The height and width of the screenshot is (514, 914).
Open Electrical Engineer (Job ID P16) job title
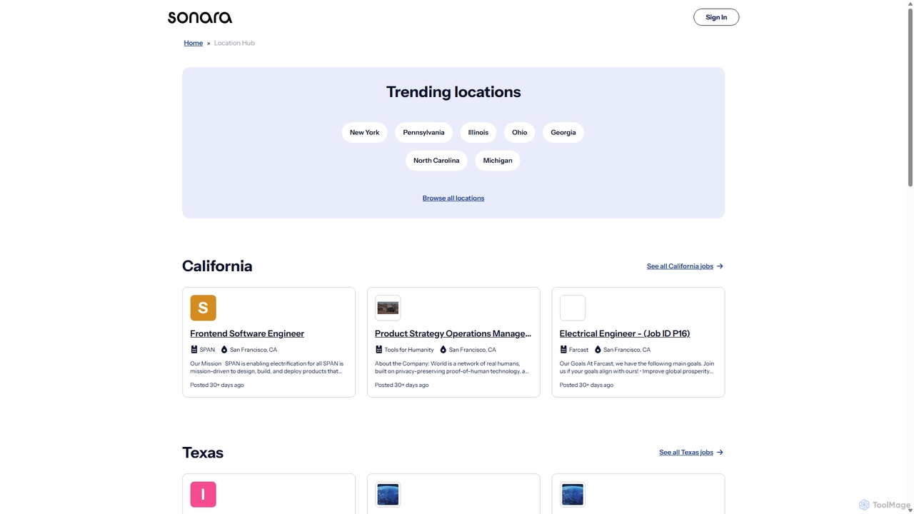point(625,333)
